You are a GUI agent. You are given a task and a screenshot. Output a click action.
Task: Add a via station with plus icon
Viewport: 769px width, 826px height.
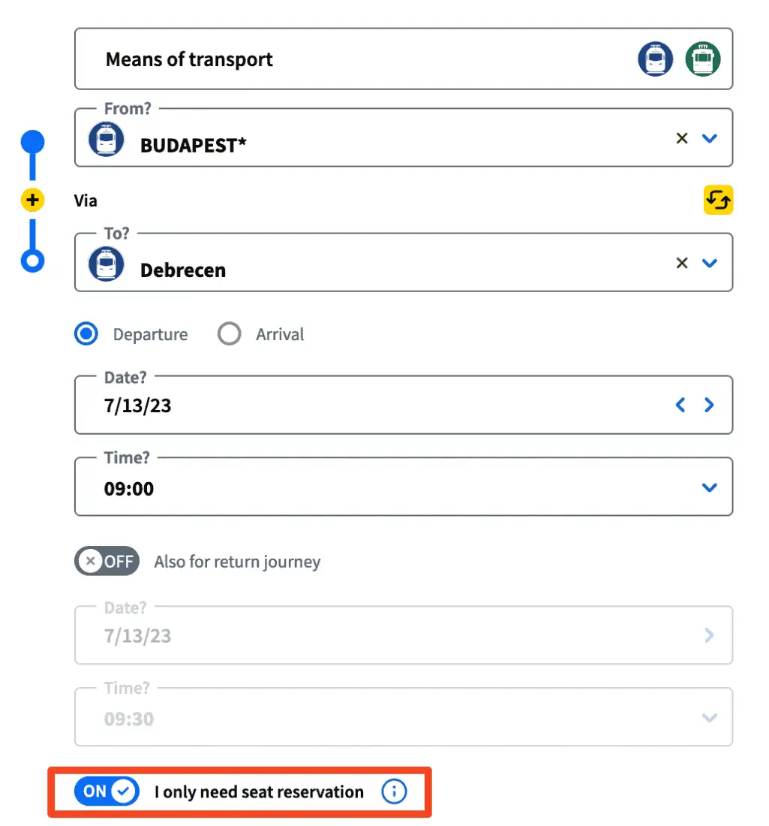coord(32,200)
